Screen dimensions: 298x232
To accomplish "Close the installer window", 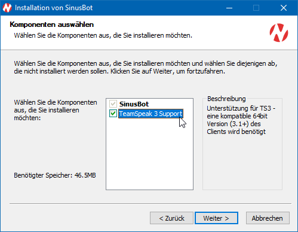I will (284, 8).
